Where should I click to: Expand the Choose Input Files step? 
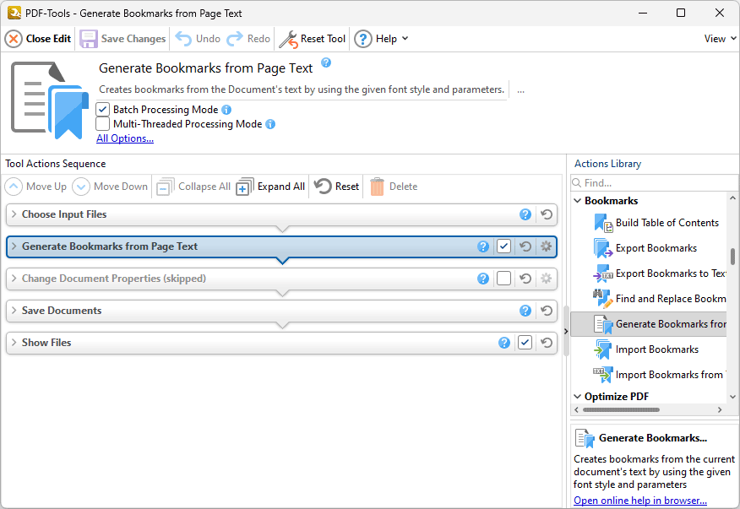[x=14, y=214]
